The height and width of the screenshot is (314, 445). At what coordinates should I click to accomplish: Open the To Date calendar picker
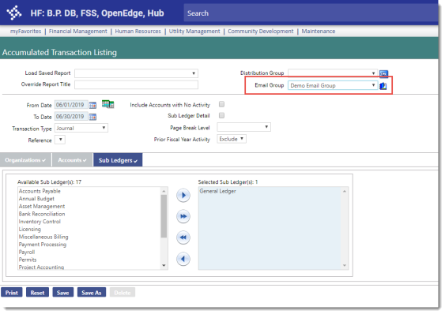click(92, 117)
